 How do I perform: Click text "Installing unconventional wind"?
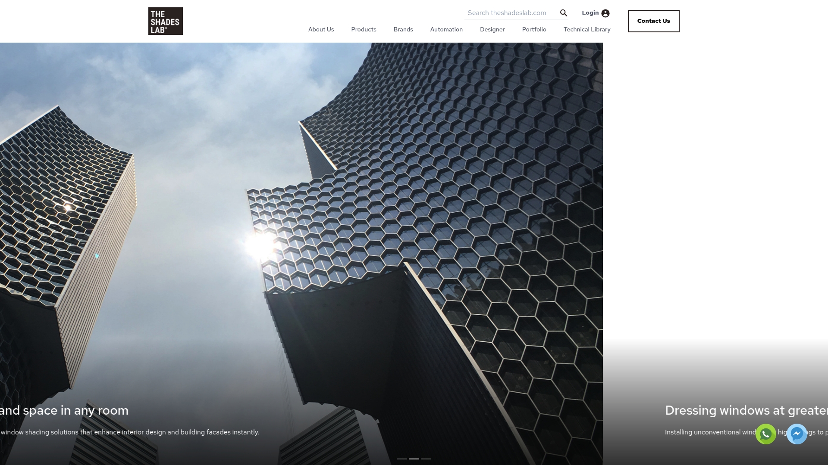click(710, 432)
